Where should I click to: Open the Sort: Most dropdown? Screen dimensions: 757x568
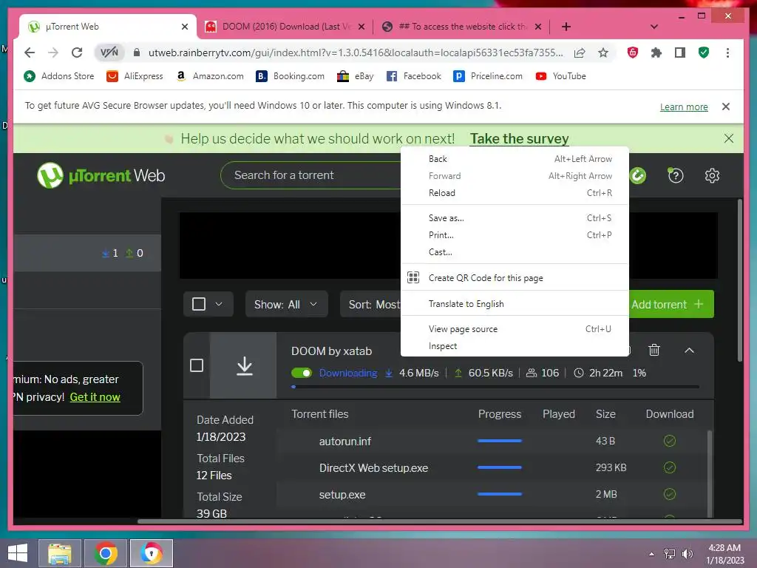pos(371,304)
